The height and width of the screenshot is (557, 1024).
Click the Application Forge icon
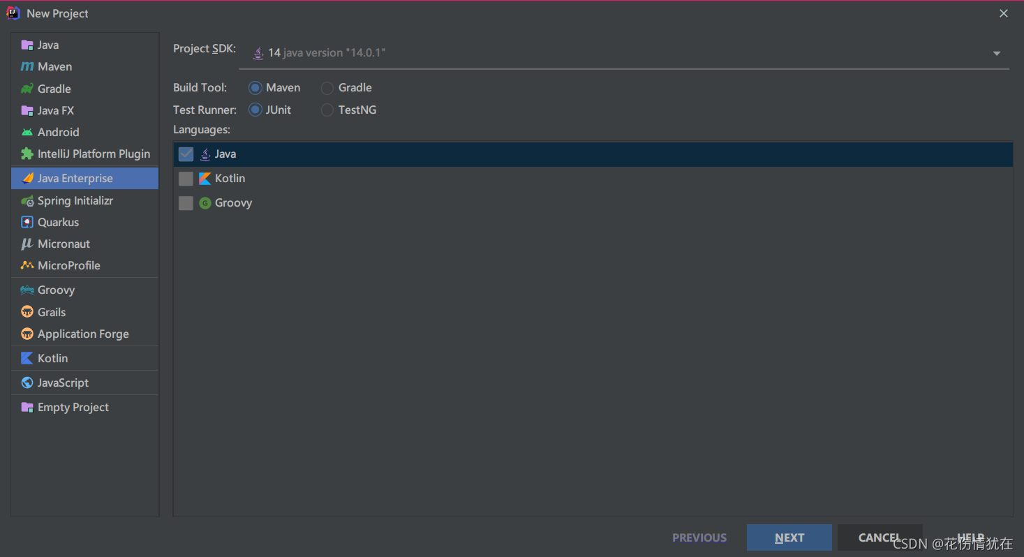(x=27, y=334)
